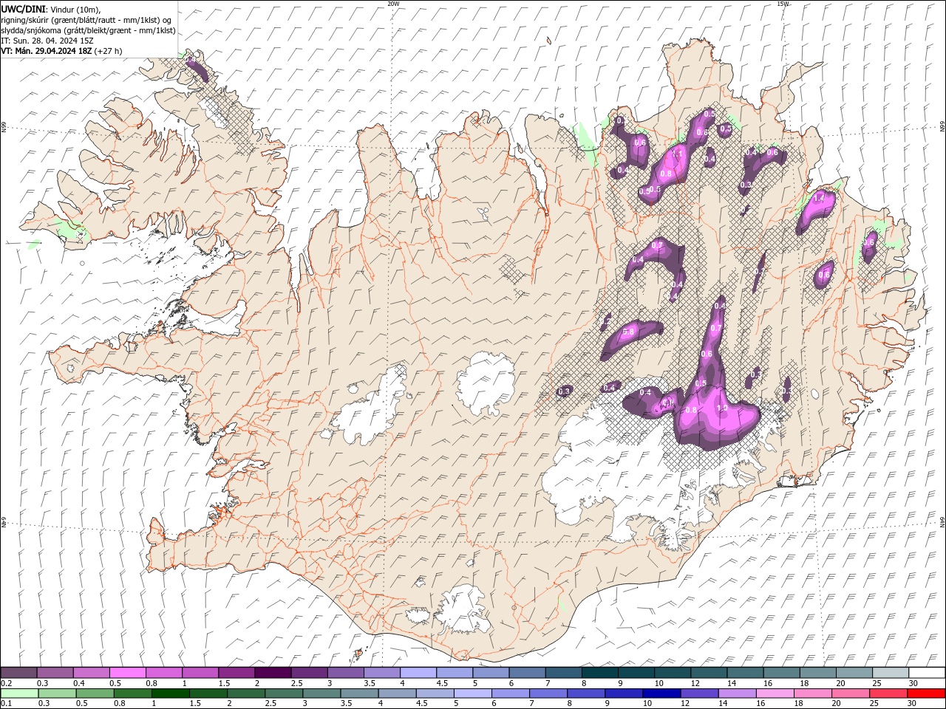This screenshot has width=946, height=709.
Task: Click the upper legend swatch labeled 0.4
Action: click(x=91, y=673)
